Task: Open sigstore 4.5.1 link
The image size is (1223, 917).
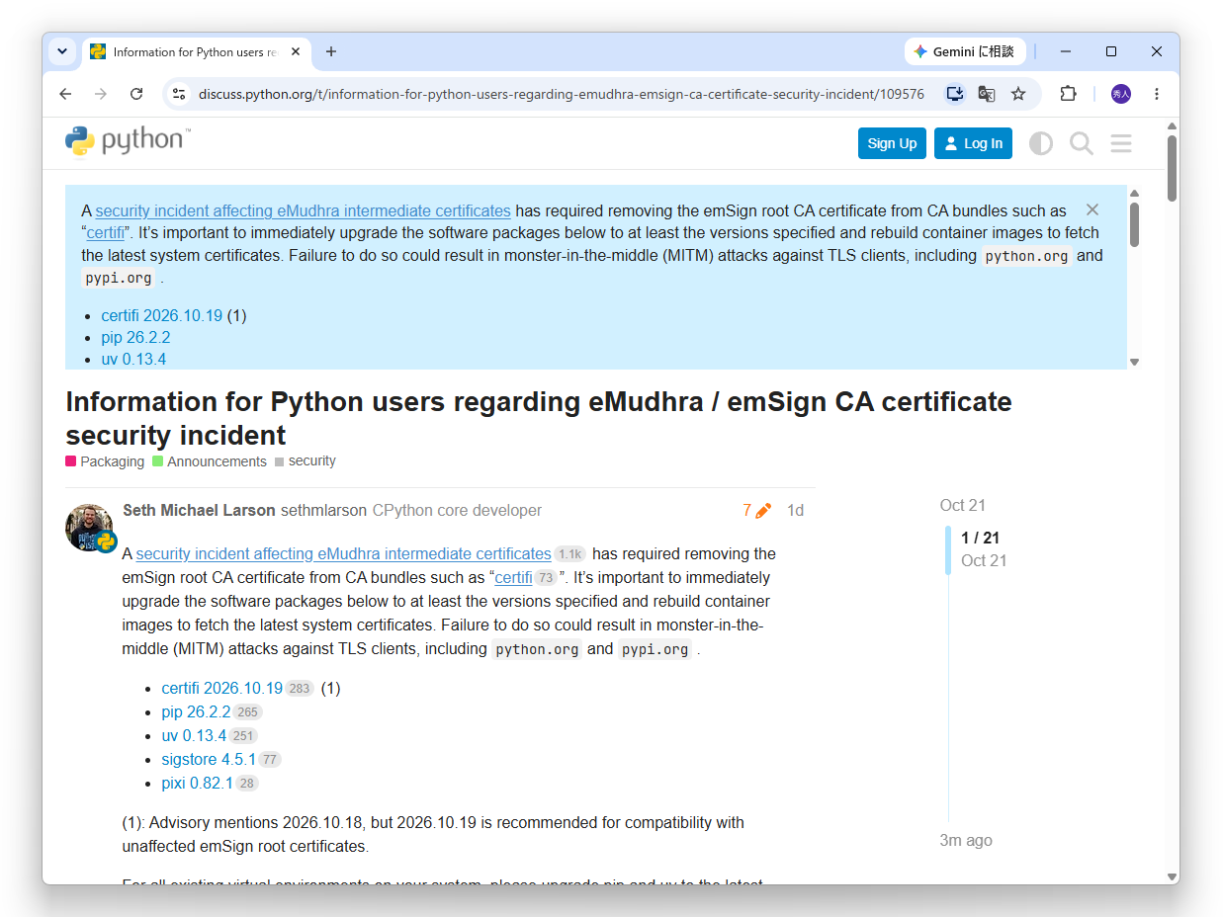Action: pos(209,759)
